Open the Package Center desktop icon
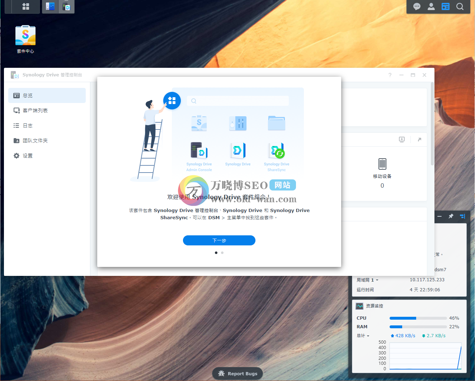475x381 pixels. [25, 39]
